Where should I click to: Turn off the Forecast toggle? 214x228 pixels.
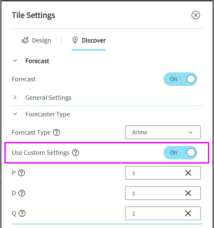tap(180, 79)
